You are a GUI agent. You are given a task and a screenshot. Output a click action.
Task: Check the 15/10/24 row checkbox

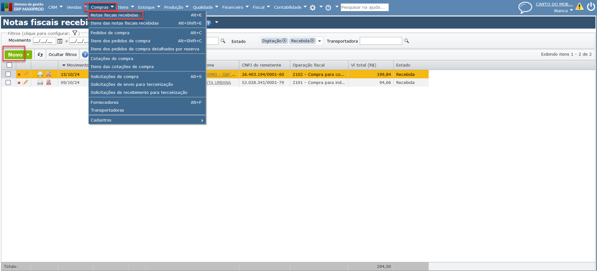click(x=8, y=74)
